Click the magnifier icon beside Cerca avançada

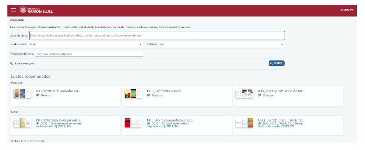pos(12,63)
